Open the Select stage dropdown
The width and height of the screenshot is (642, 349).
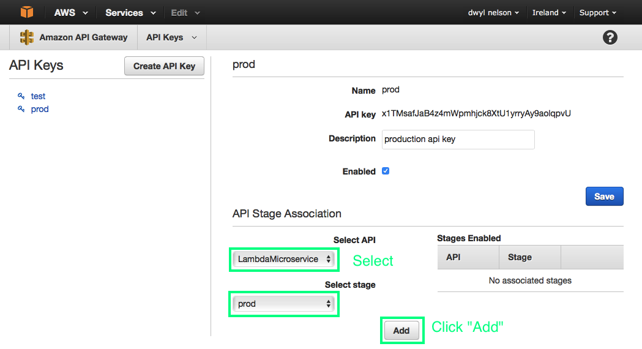[283, 304]
